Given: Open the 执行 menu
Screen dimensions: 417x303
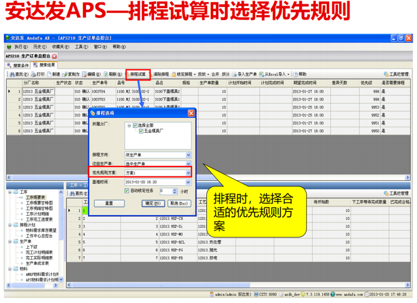Looking at the screenshot, I should pos(21,47).
